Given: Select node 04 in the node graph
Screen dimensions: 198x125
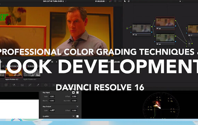Looking at the screenshot, I should 165,24.
